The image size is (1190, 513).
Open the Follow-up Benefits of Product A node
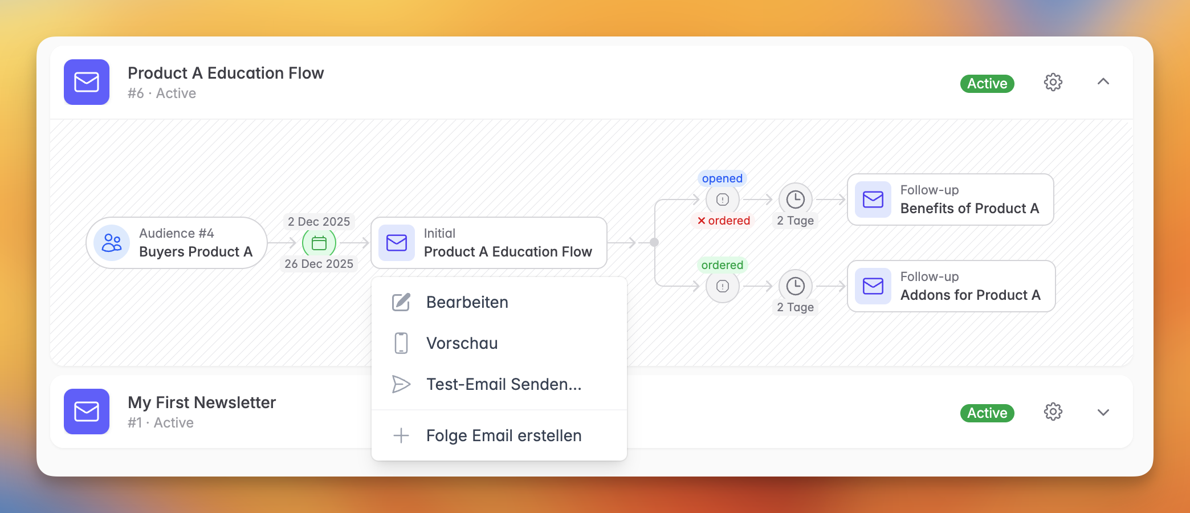[x=950, y=199]
